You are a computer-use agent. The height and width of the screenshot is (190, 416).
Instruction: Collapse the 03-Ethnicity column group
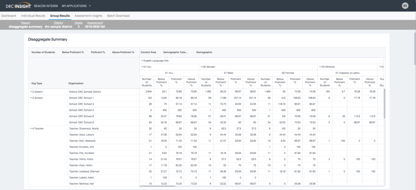pos(321,67)
